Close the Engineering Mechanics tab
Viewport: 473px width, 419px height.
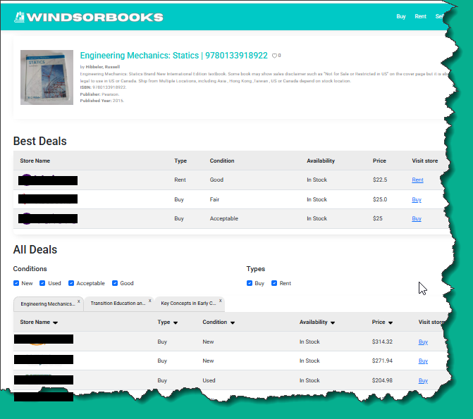click(79, 301)
